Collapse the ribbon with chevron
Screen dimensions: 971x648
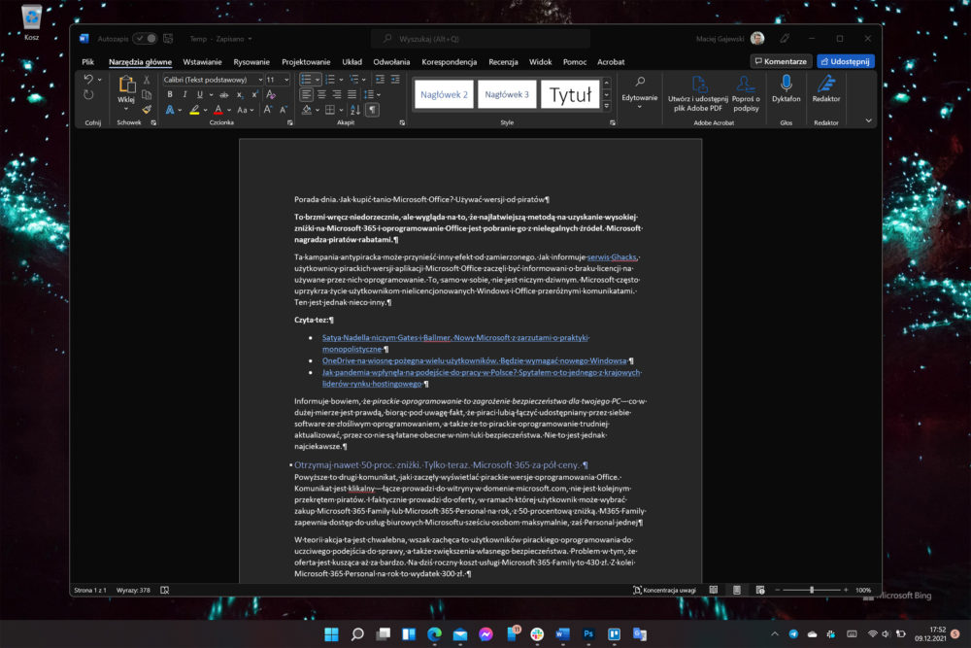coord(868,120)
